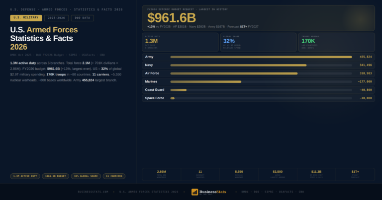Click the Air Force label
Image resolution: width=382 pixels, height=200 pixels.
(x=152, y=73)
